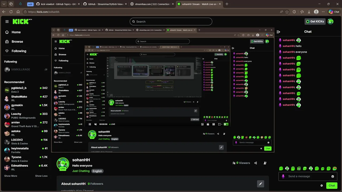Image resolution: width=342 pixels, height=192 pixels.
Task: Open the workspaces icon
Action: pyautogui.click(x=11, y=4)
